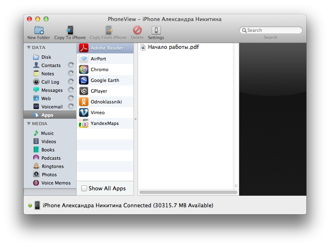Select Music in the MEDIA list
The image size is (330, 247).
click(47, 133)
